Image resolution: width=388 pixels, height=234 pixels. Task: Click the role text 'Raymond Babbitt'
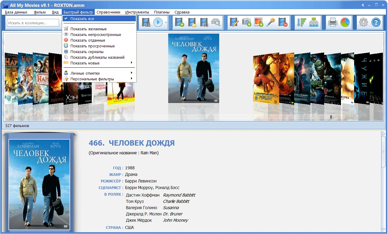pyautogui.click(x=179, y=195)
